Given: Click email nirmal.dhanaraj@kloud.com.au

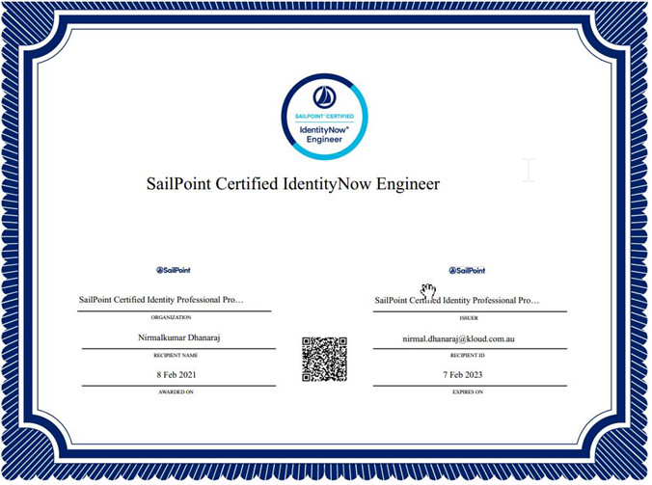Looking at the screenshot, I should [x=458, y=338].
